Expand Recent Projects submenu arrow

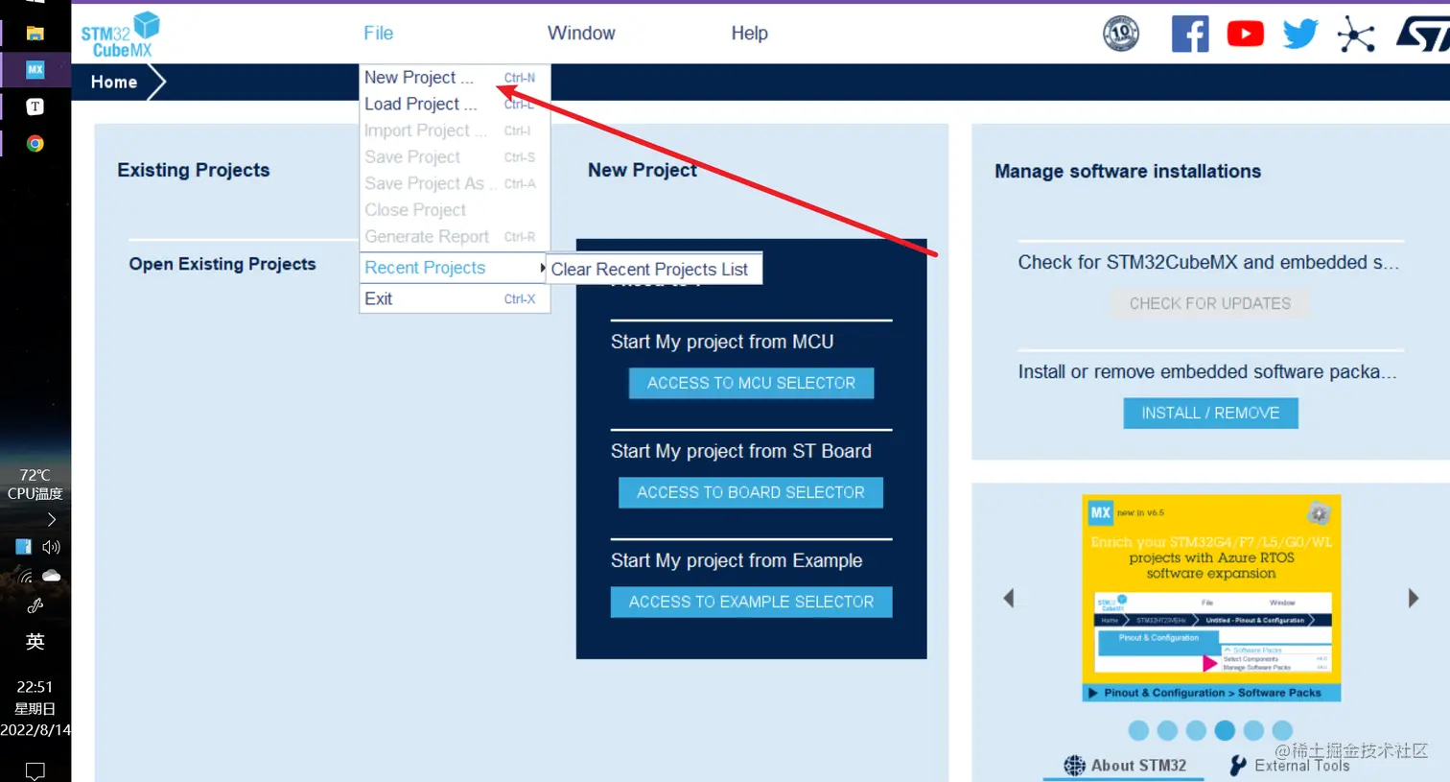pos(543,268)
